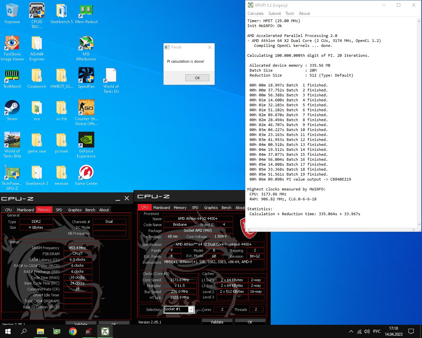Image resolution: width=422 pixels, height=338 pixels.
Task: Open the Calculate menu in GPUPI
Action: tap(256, 14)
